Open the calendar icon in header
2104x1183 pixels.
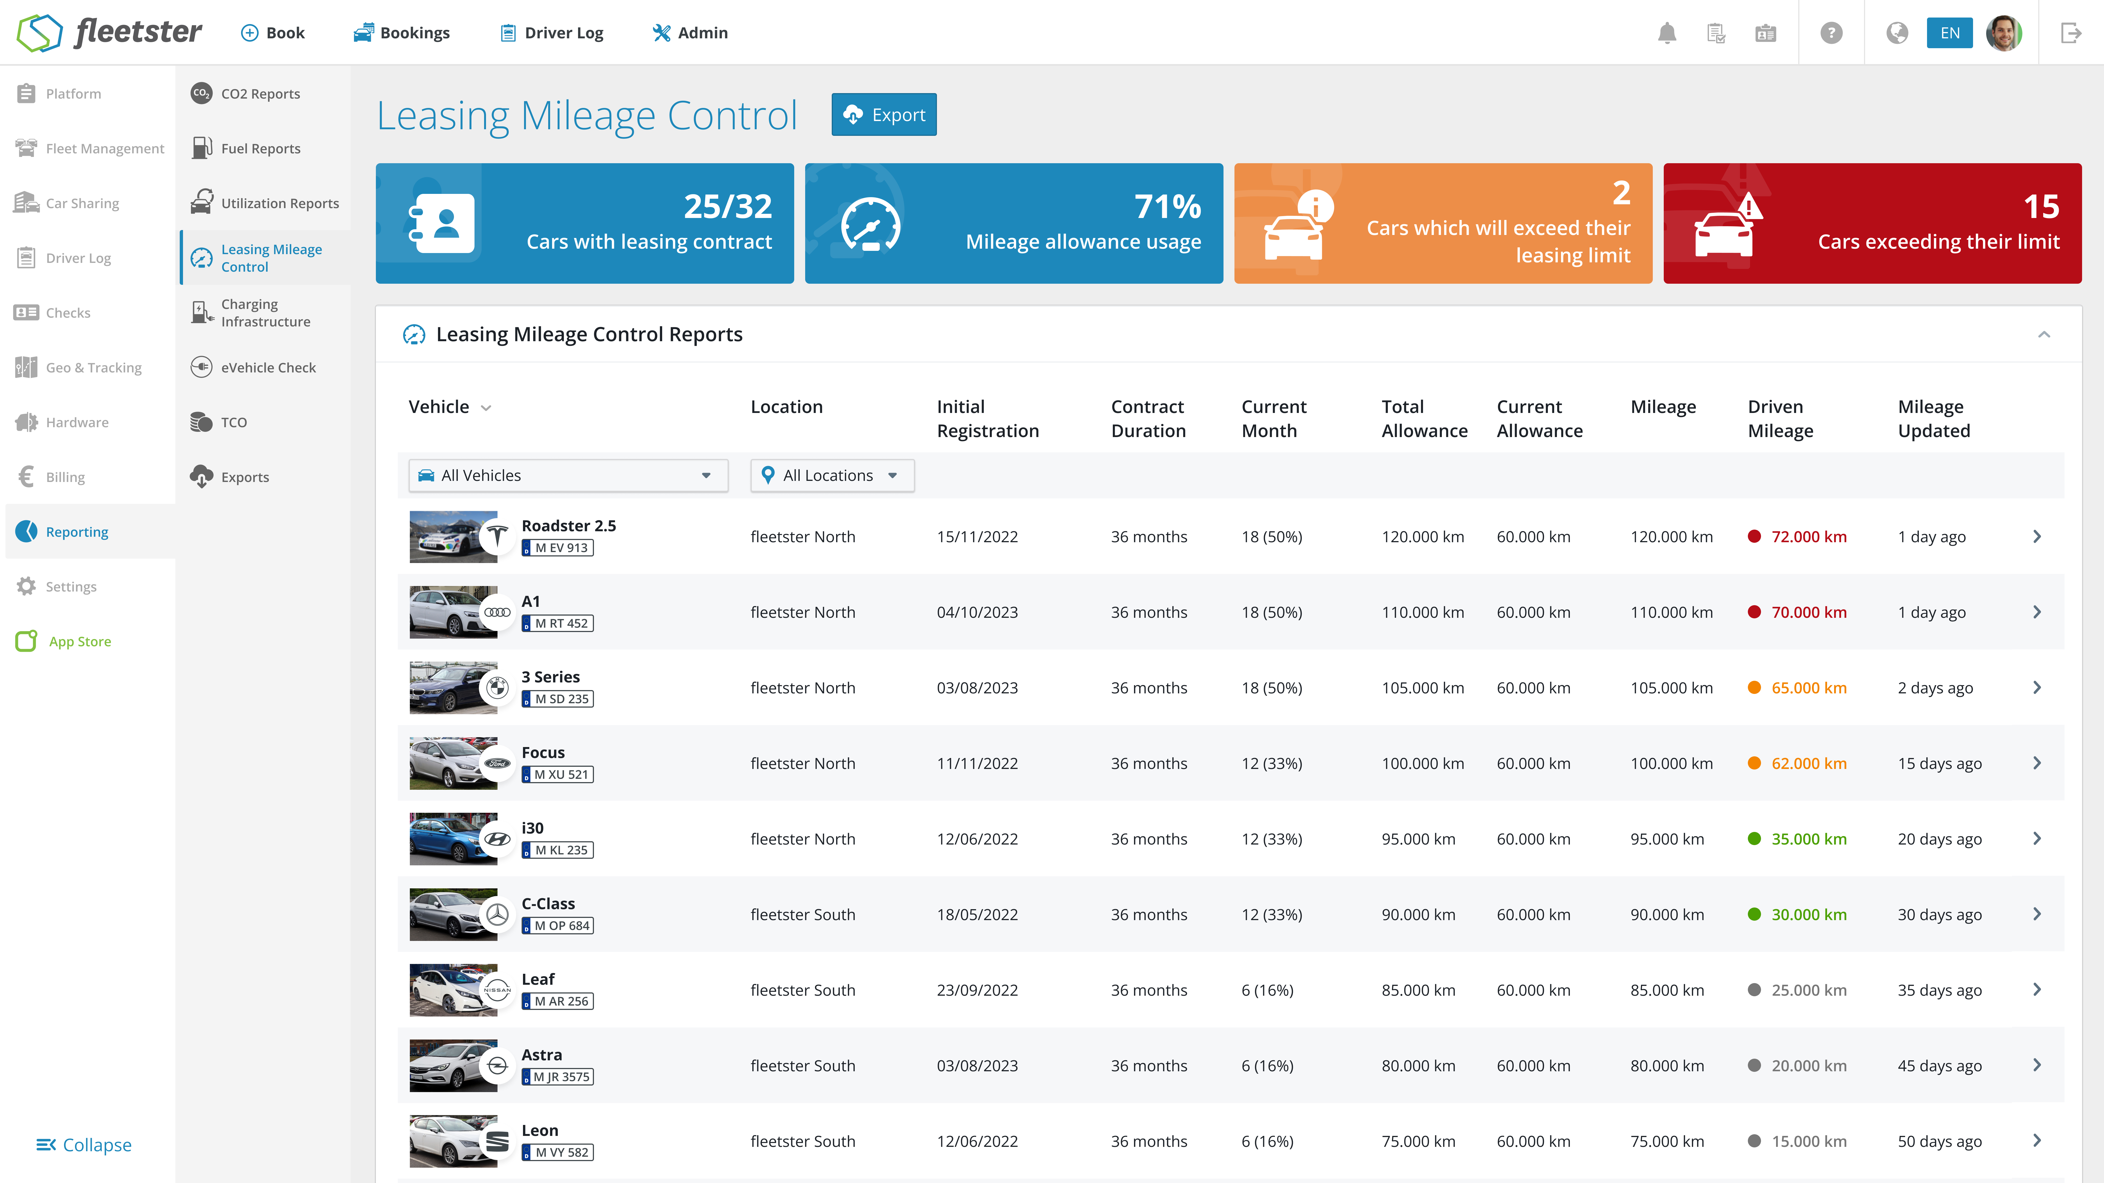coord(1765,33)
